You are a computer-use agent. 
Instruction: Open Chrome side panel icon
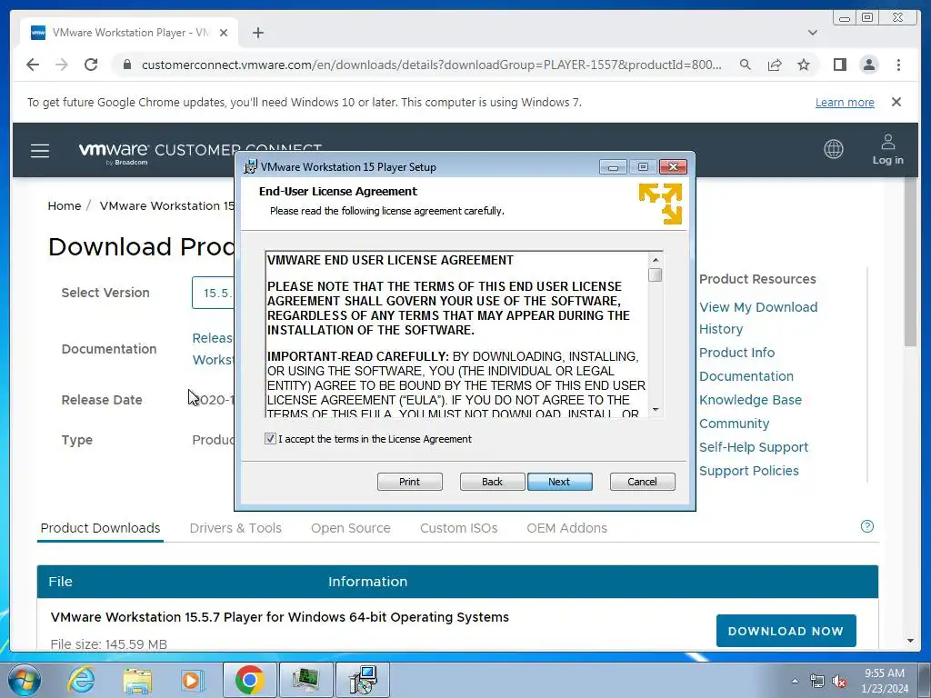tap(839, 65)
